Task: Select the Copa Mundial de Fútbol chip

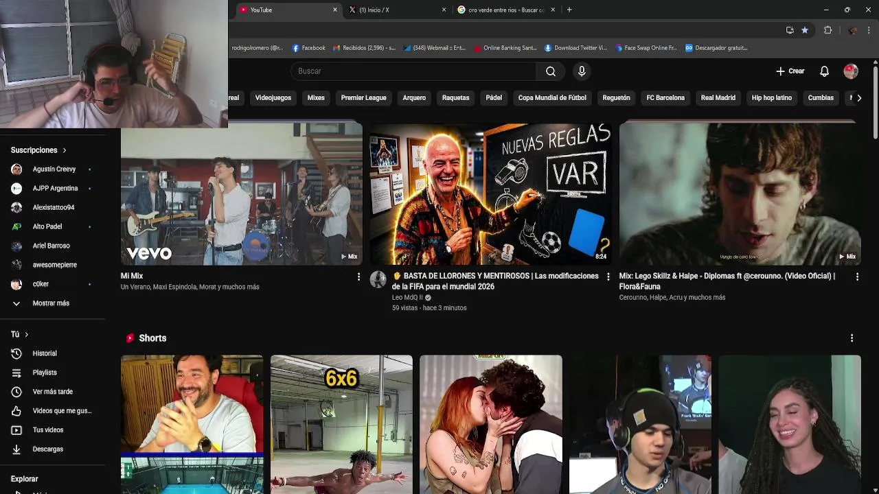Action: [552, 98]
